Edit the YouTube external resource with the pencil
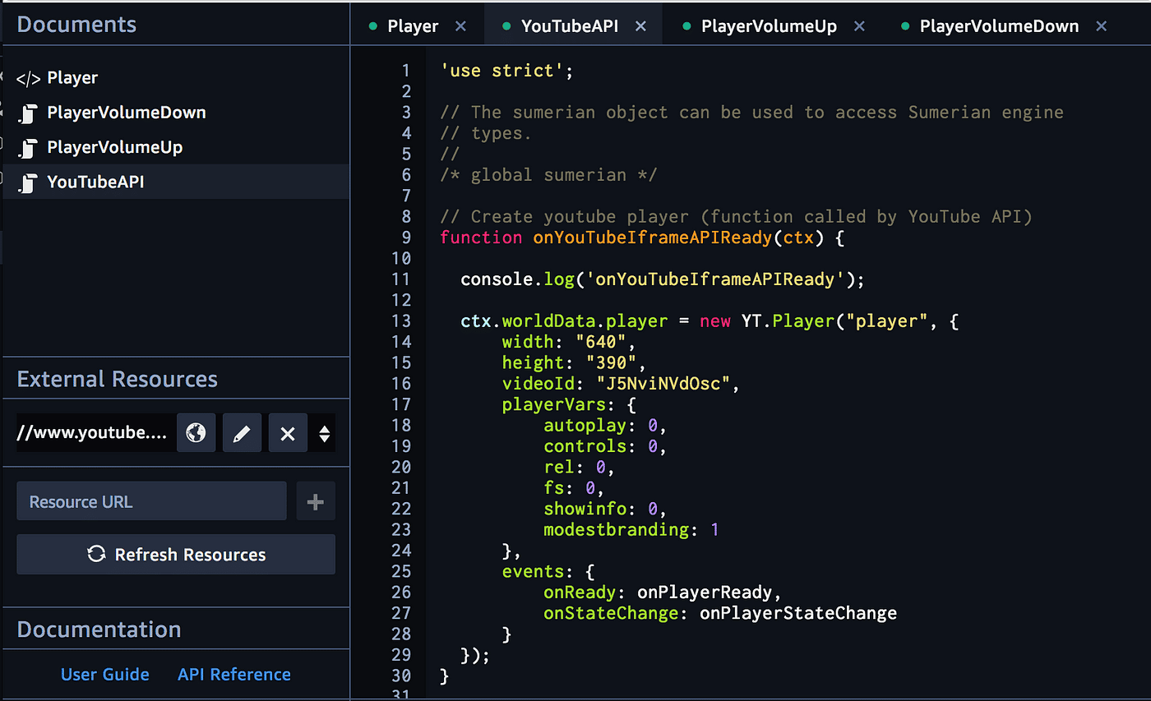Viewport: 1151px width, 701px height. [x=242, y=433]
